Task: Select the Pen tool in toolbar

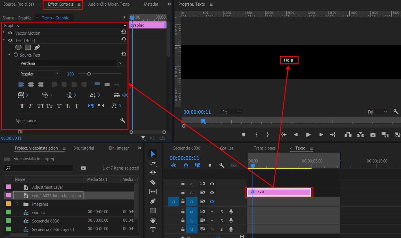Action: click(x=153, y=201)
